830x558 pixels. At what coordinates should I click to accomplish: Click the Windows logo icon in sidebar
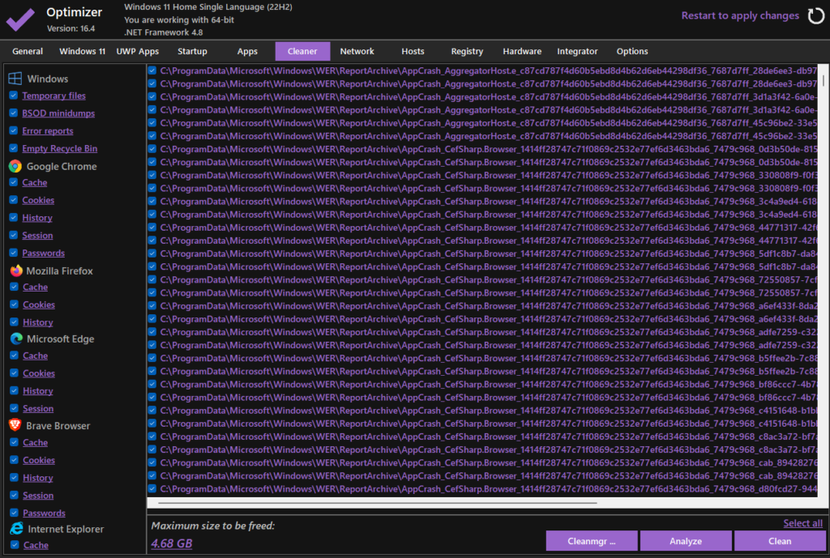[x=15, y=79]
